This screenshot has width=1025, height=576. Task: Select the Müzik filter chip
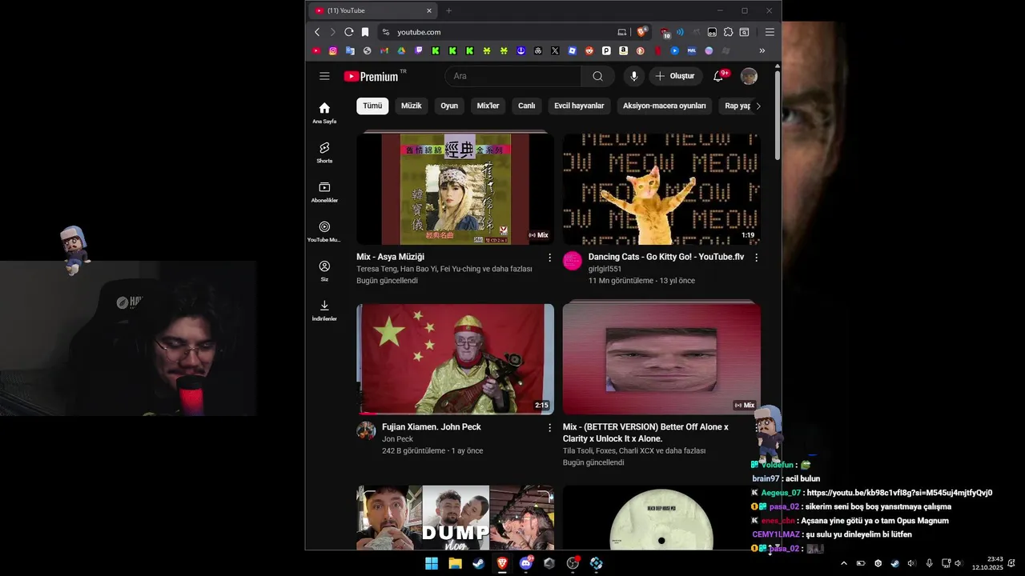(x=411, y=106)
